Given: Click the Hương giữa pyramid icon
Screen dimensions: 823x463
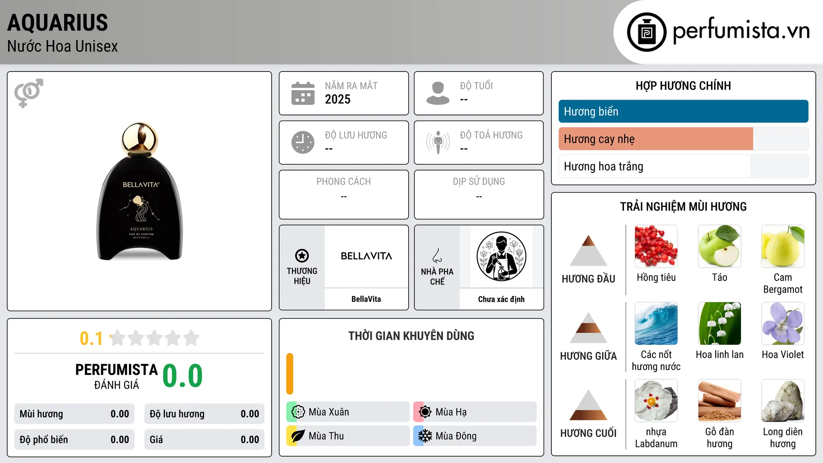Looking at the screenshot, I should point(588,328).
